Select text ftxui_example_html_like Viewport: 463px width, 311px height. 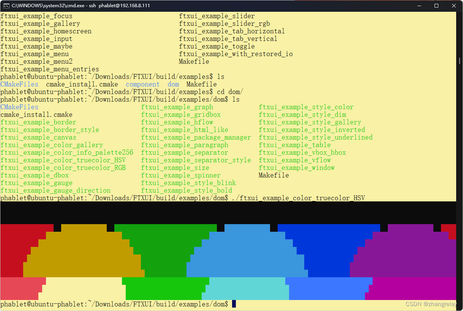pos(185,130)
